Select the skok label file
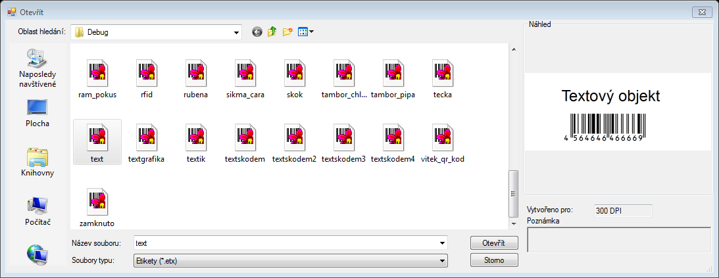Image resolution: width=719 pixels, height=278 pixels. (295, 72)
